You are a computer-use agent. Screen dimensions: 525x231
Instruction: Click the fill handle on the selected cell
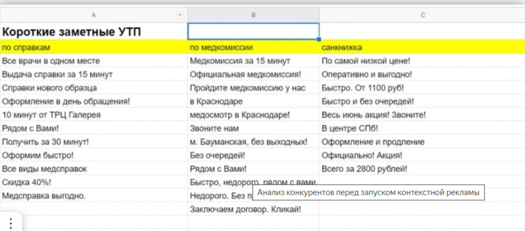point(319,39)
